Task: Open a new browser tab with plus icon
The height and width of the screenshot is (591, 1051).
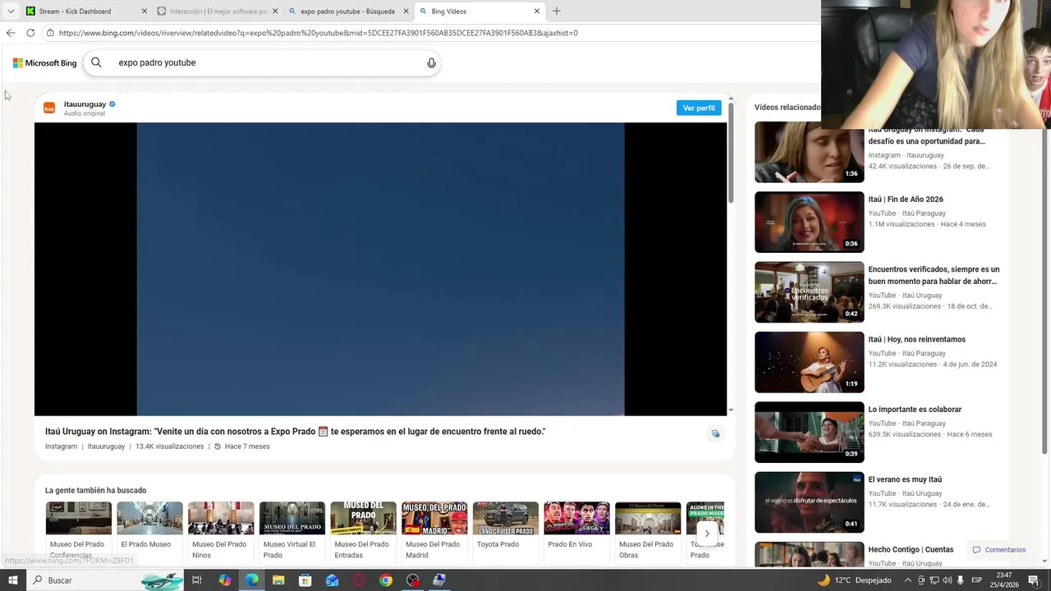Action: coord(557,11)
